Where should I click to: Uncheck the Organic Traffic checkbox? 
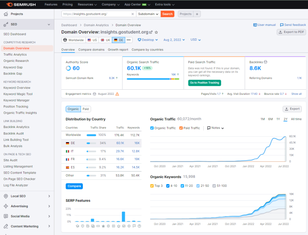click(x=152, y=128)
